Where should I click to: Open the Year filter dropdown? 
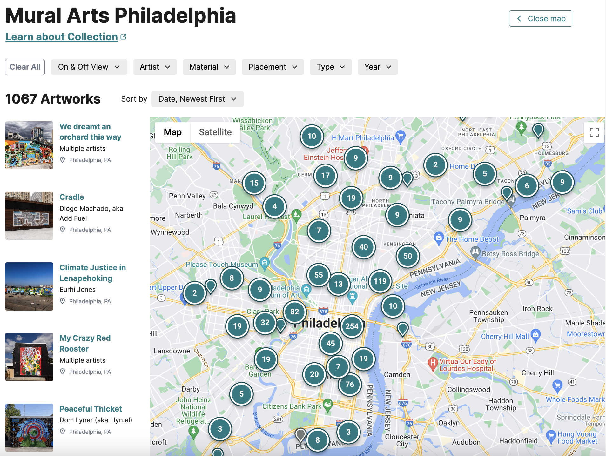click(x=378, y=67)
